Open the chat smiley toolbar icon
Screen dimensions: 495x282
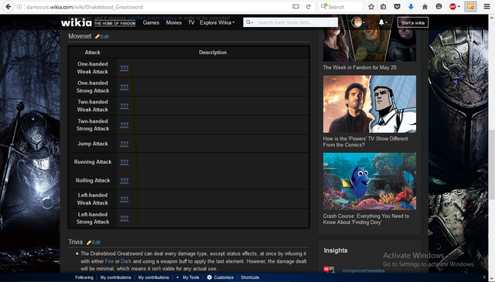[x=439, y=7]
